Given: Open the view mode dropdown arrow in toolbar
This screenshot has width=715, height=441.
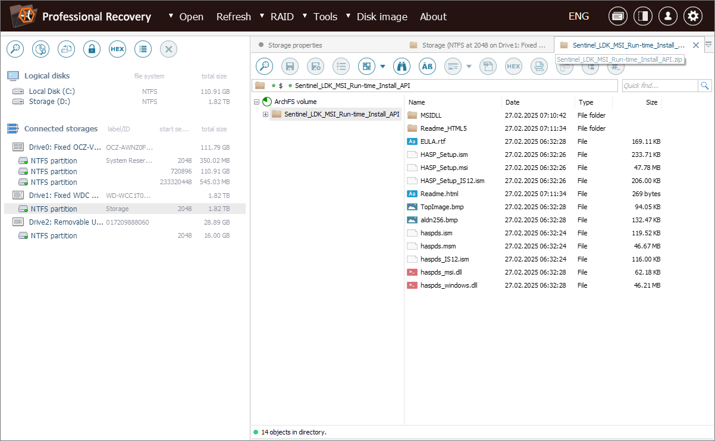Looking at the screenshot, I should point(382,67).
